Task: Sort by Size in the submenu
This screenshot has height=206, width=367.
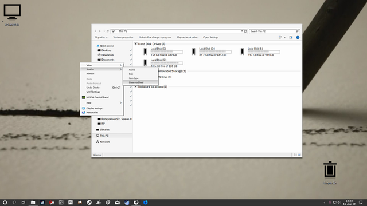Action: (x=140, y=74)
